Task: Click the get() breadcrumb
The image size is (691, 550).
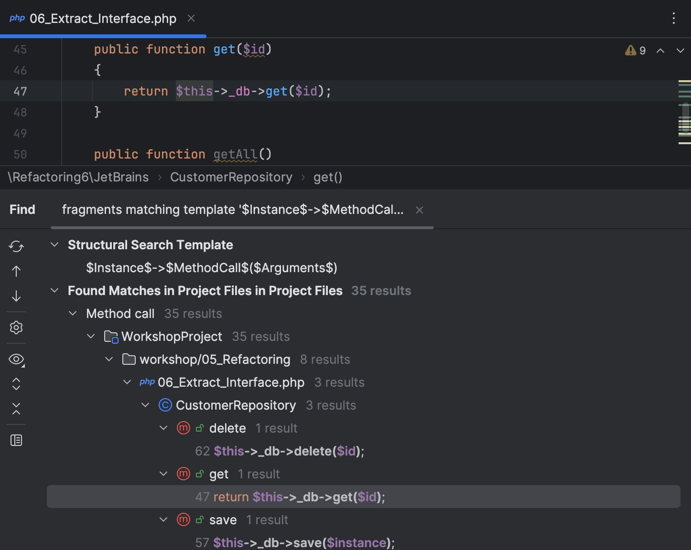Action: [328, 177]
